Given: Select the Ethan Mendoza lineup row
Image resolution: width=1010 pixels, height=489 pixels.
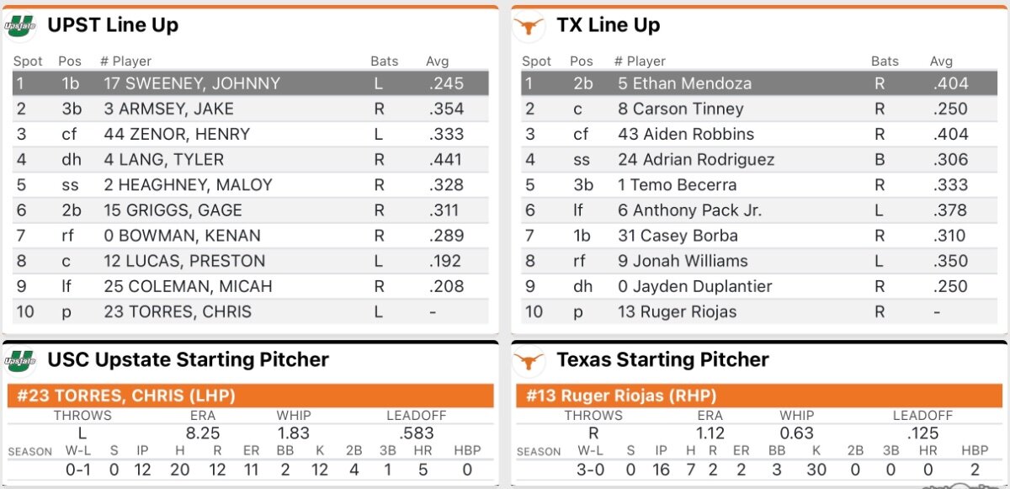Looking at the screenshot, I should click(759, 83).
